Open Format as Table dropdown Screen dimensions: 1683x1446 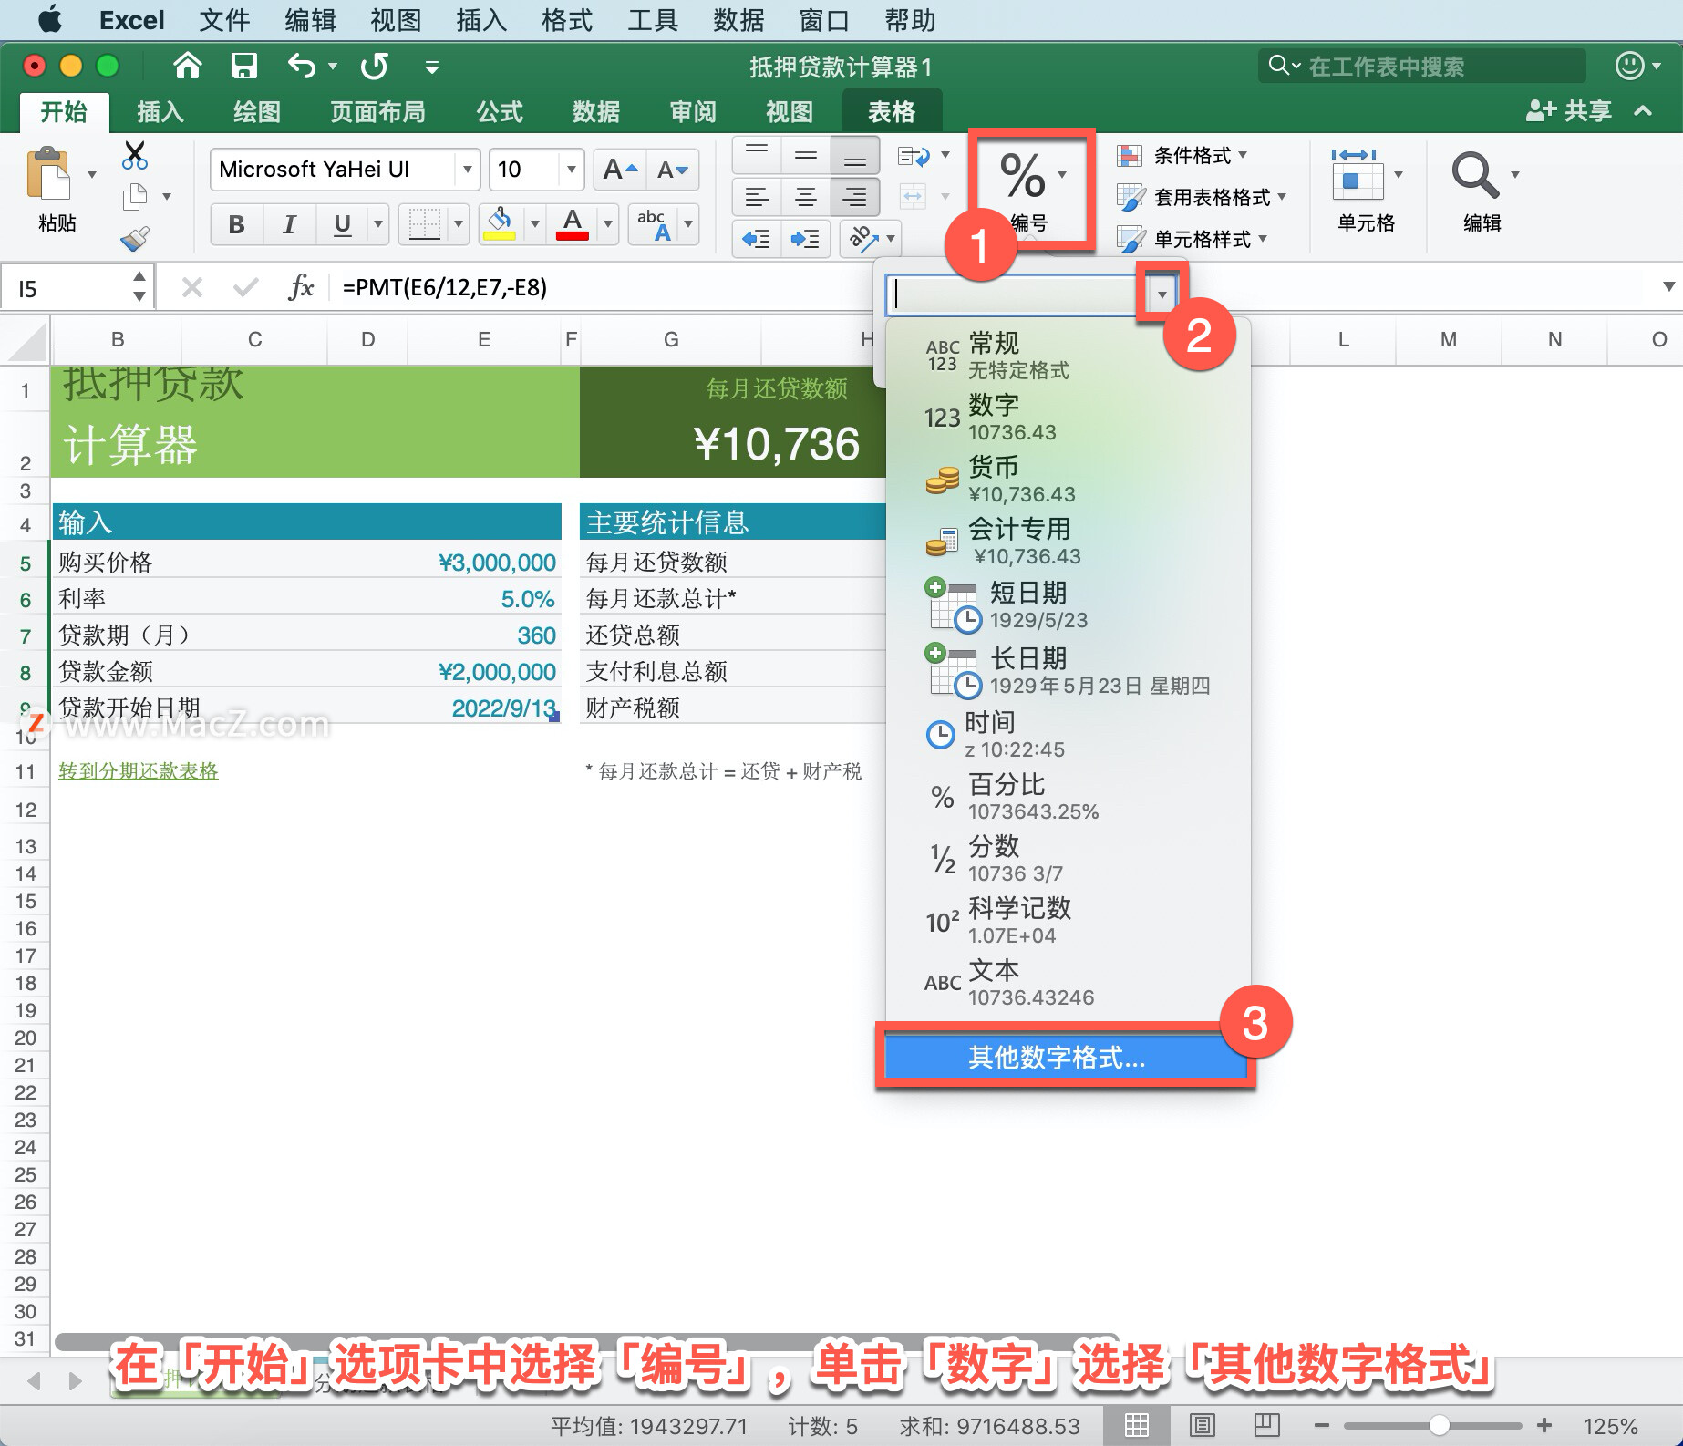click(x=1202, y=197)
